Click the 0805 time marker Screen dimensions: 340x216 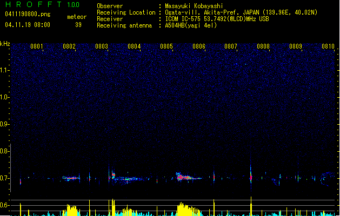click(x=166, y=46)
